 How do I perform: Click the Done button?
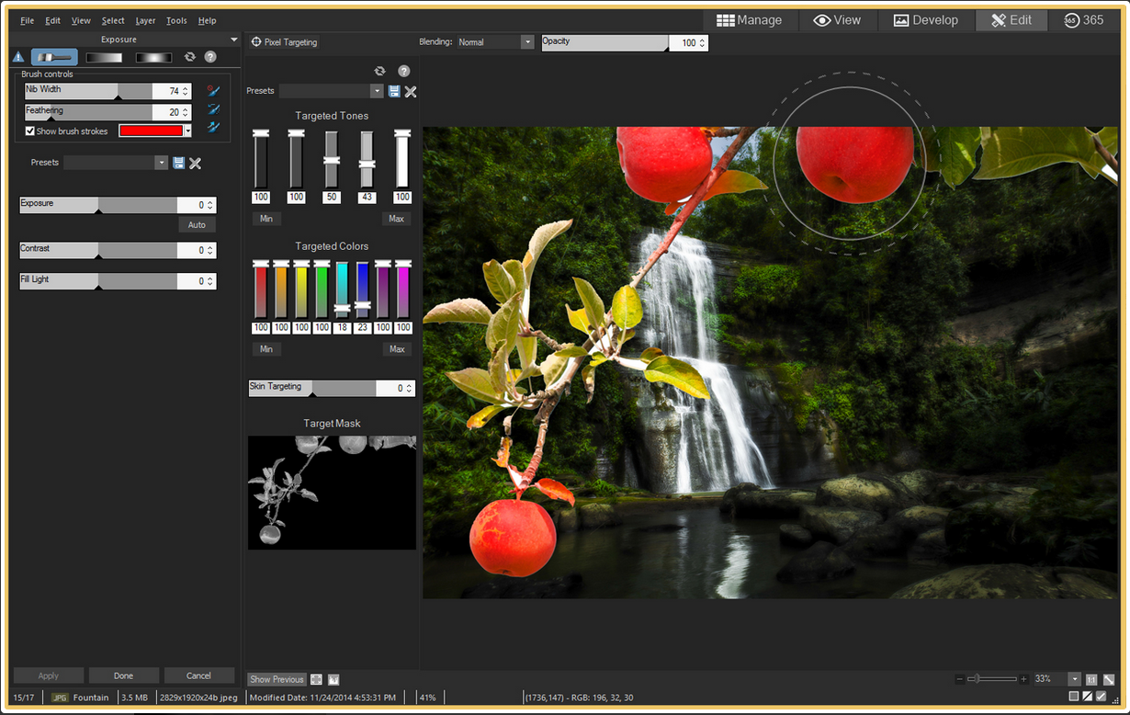point(123,675)
